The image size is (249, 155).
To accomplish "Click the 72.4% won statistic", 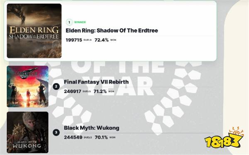I will (x=102, y=40).
